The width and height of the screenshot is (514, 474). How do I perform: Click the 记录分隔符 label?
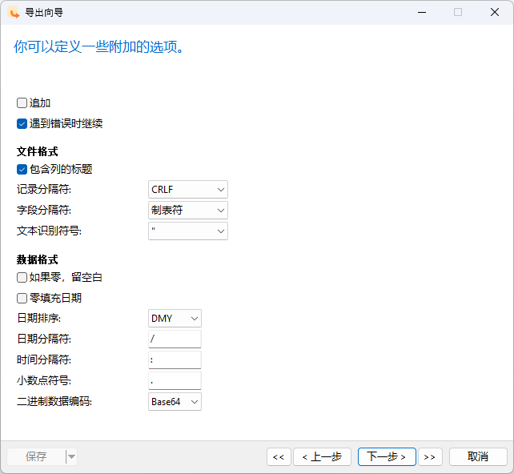click(x=44, y=190)
